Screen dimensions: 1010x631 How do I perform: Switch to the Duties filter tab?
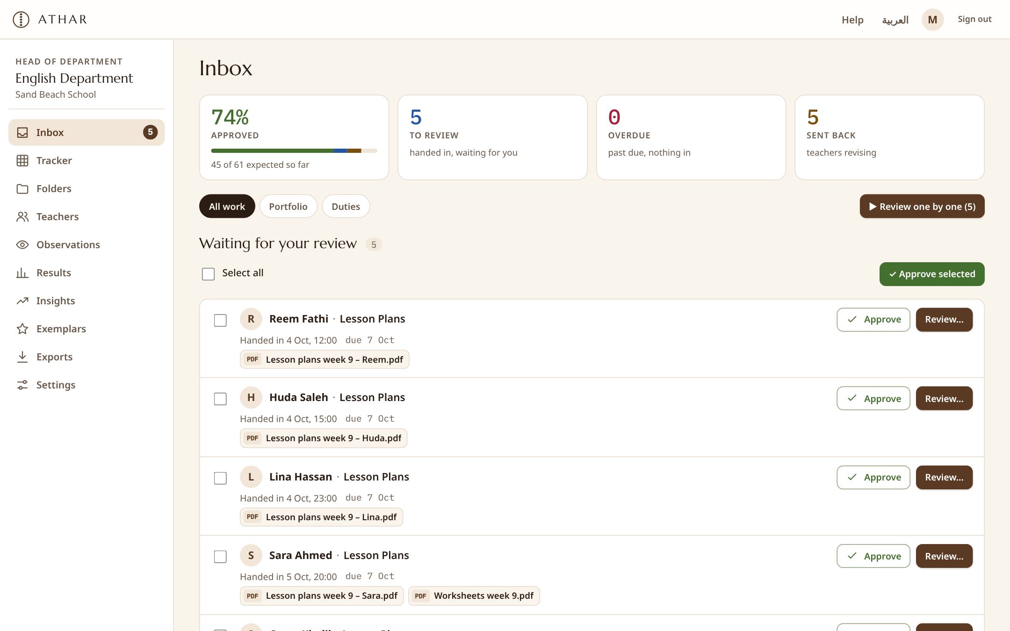coord(346,206)
